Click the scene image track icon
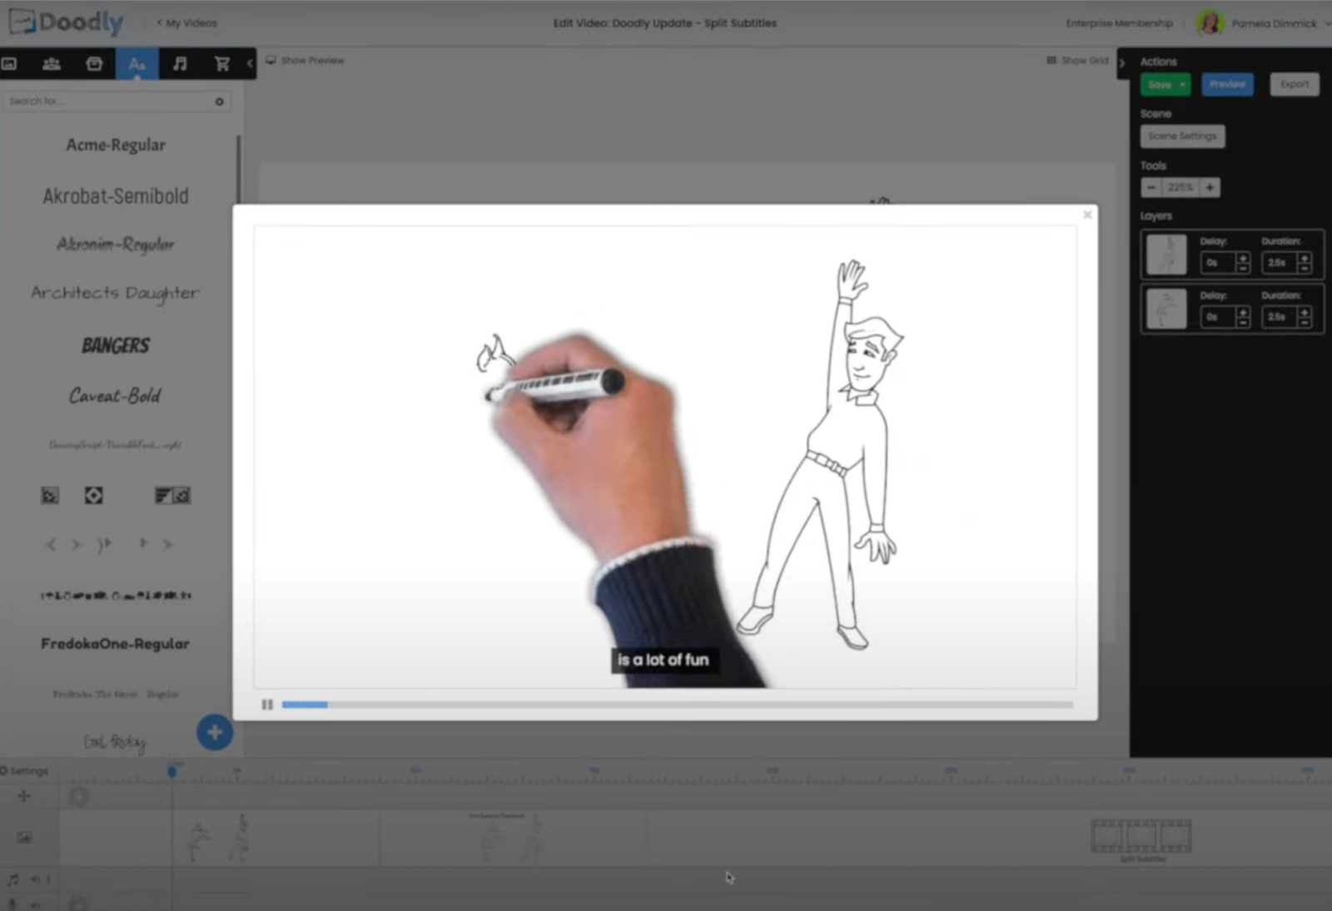Screen dimensions: 1332x911 pos(24,838)
